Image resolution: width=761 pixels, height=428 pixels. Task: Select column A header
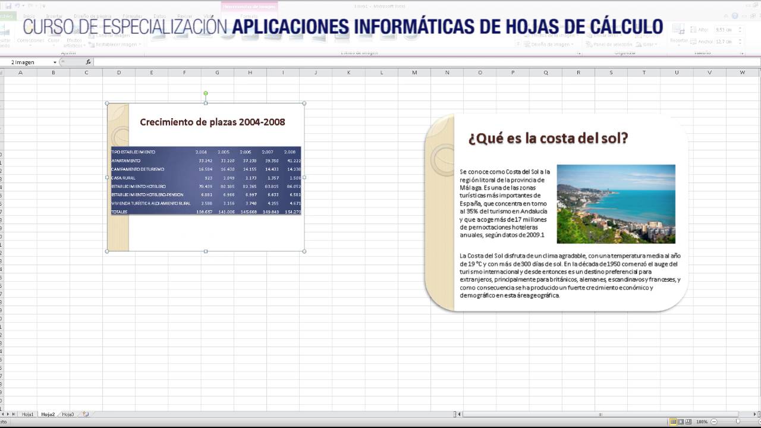click(20, 73)
